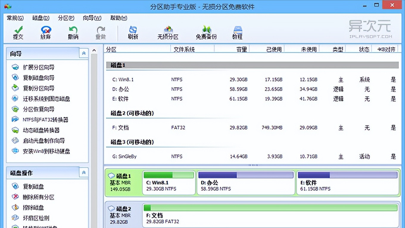This screenshot has height=228, width=405.
Task: Click the 撤销 (Undo) toolbar icon
Action: pyautogui.click(x=73, y=33)
